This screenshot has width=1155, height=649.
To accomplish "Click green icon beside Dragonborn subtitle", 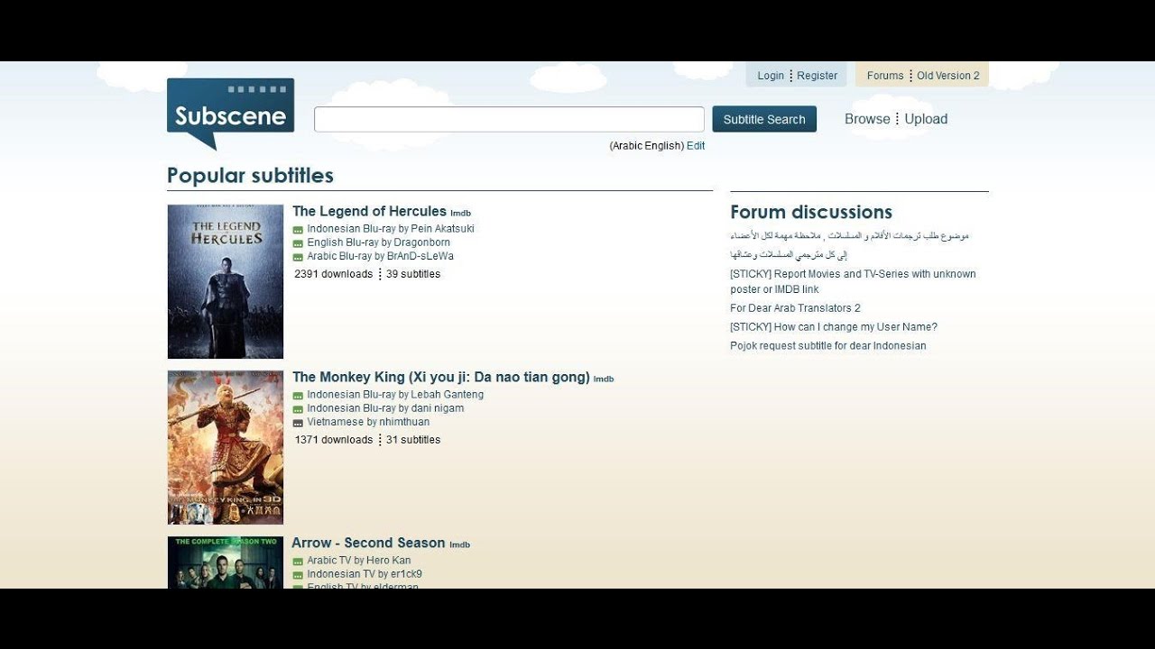I will (298, 243).
